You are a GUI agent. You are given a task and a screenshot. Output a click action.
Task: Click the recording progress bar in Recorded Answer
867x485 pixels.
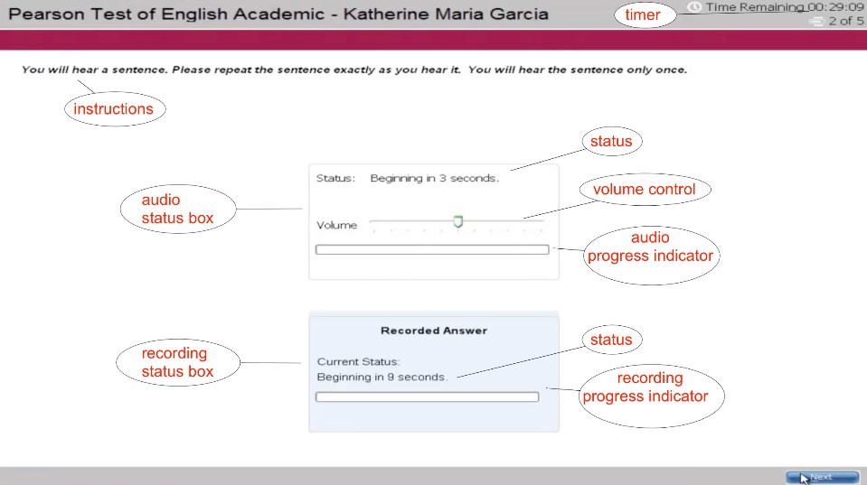point(427,396)
